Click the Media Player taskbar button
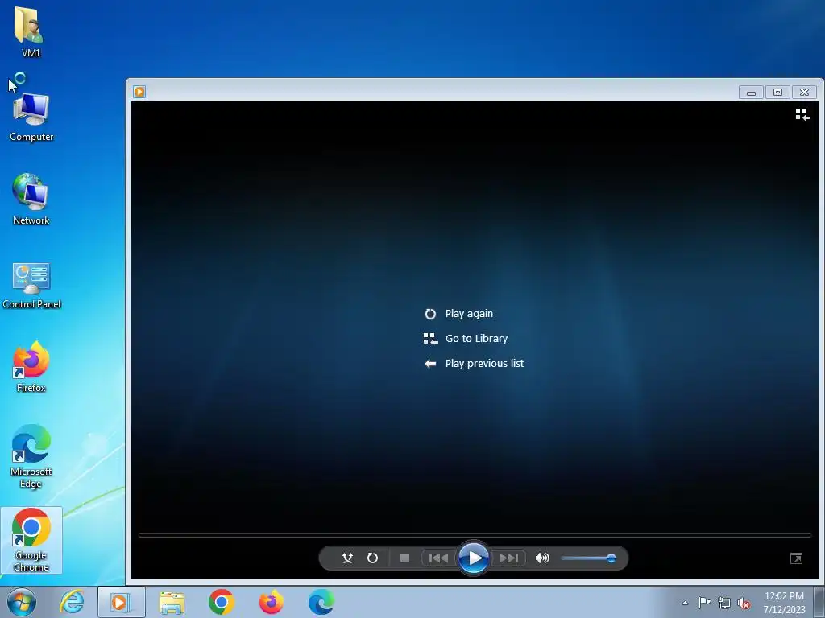Image resolution: width=825 pixels, height=618 pixels. (122, 602)
